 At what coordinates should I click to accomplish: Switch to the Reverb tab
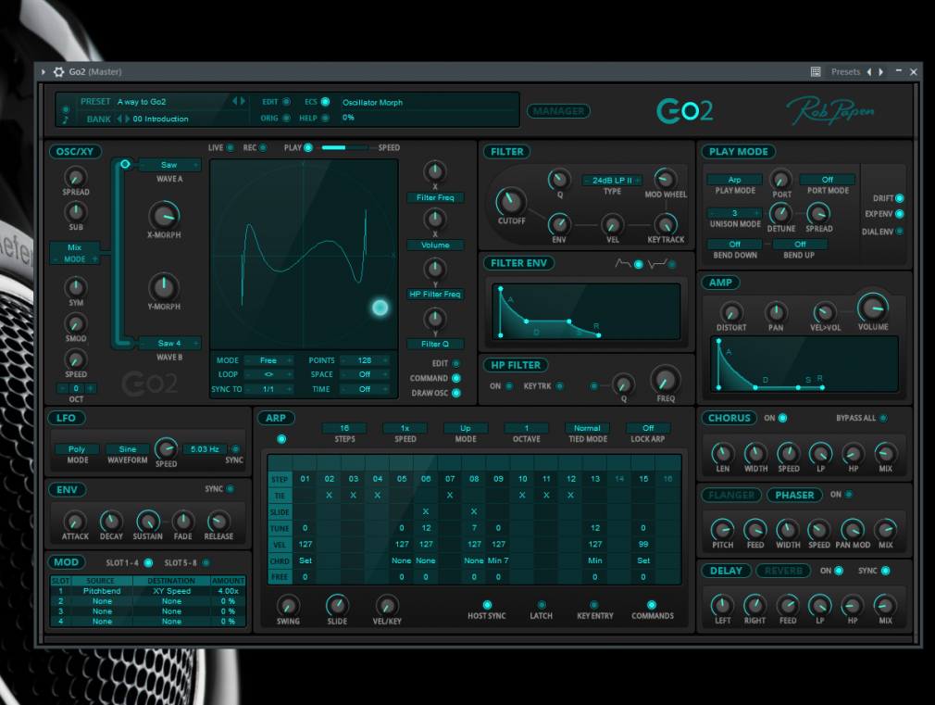tap(782, 571)
